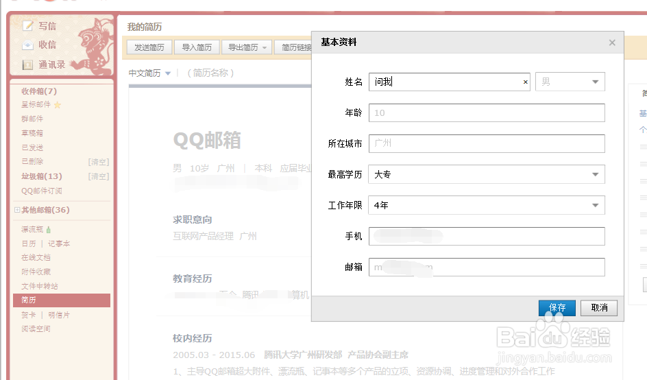Click the 漂流瓶 bottle icon
Image resolution: width=647 pixels, height=380 pixels.
[x=49, y=230]
